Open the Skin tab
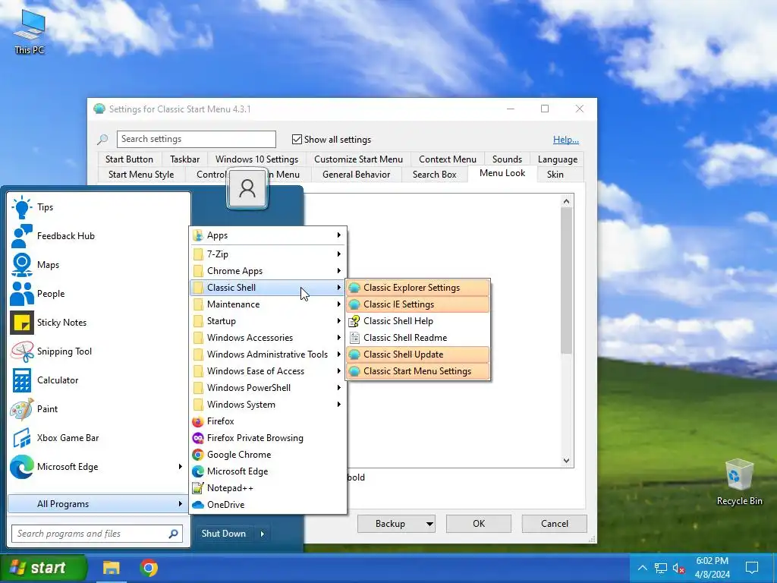Image resolution: width=777 pixels, height=583 pixels. 555,175
